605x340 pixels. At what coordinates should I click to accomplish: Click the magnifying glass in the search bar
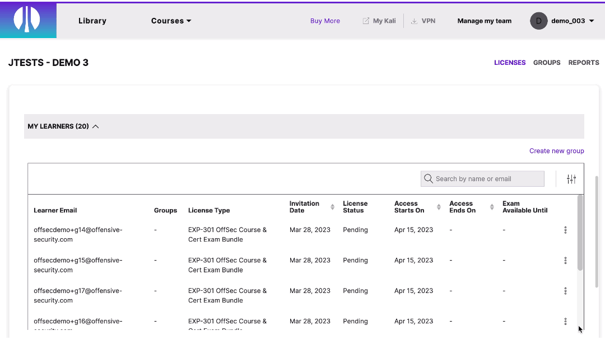(x=429, y=178)
